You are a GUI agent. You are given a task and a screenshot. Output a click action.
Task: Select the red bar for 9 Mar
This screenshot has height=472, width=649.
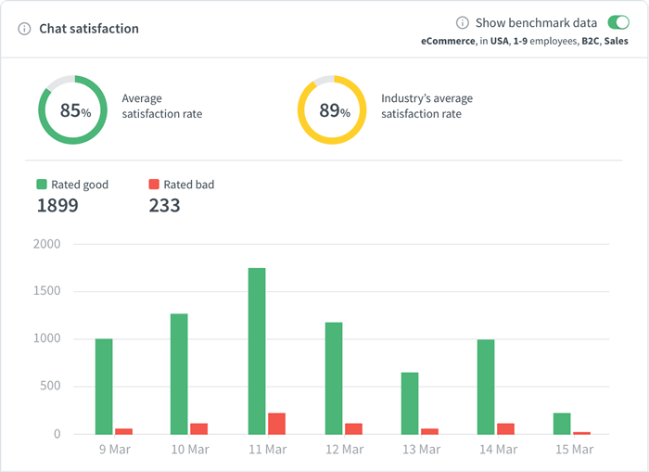click(123, 430)
